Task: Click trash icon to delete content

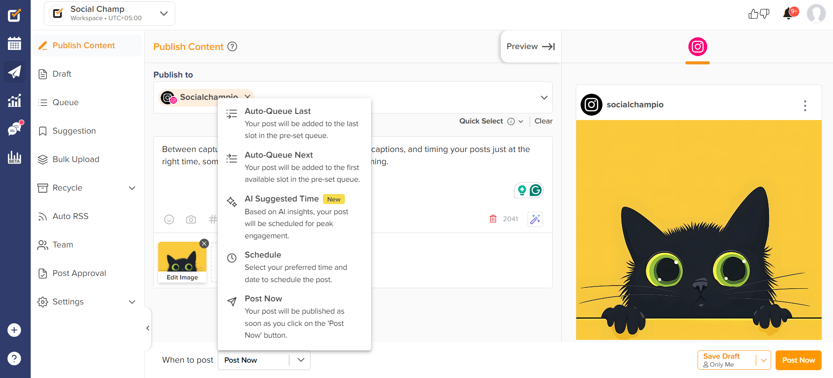Action: pyautogui.click(x=493, y=219)
